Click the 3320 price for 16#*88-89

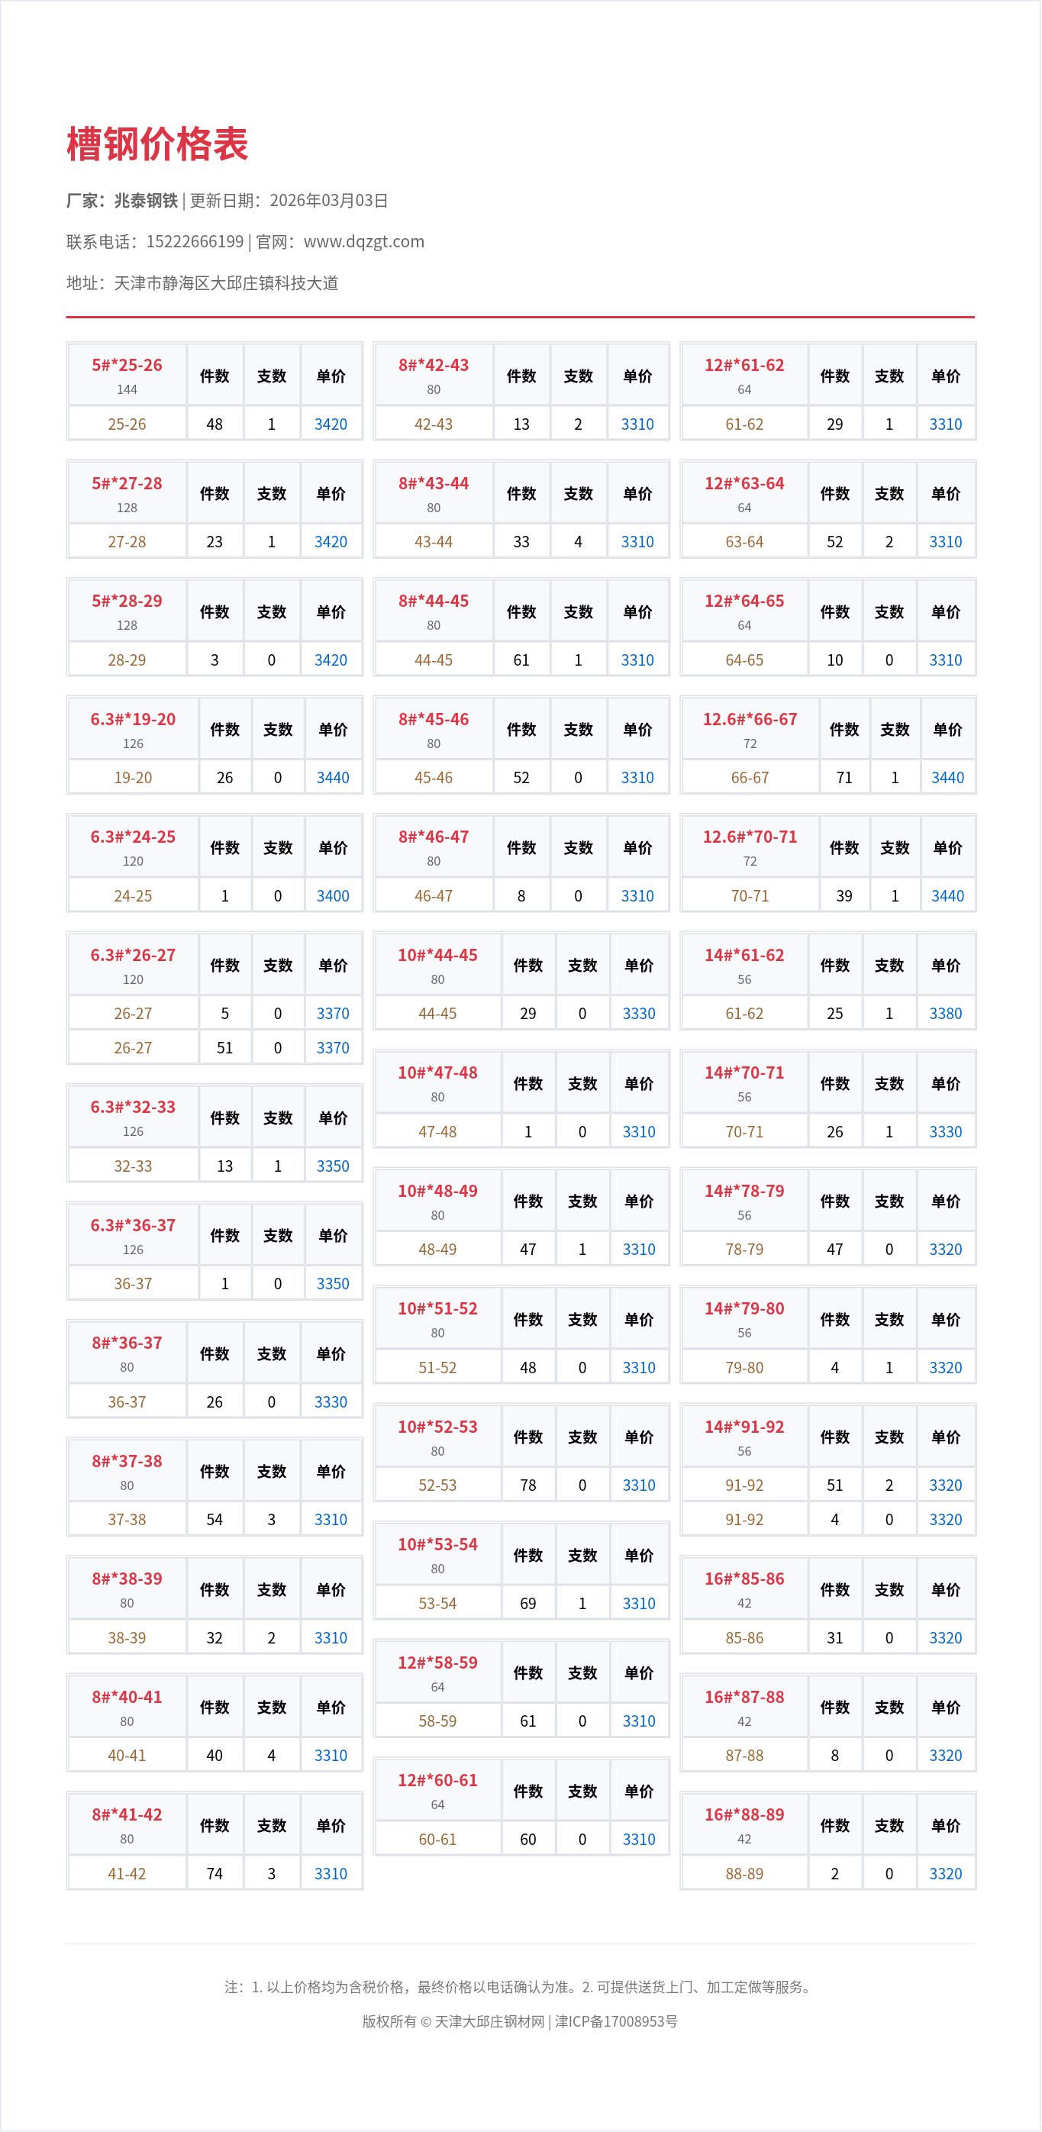tap(945, 1874)
